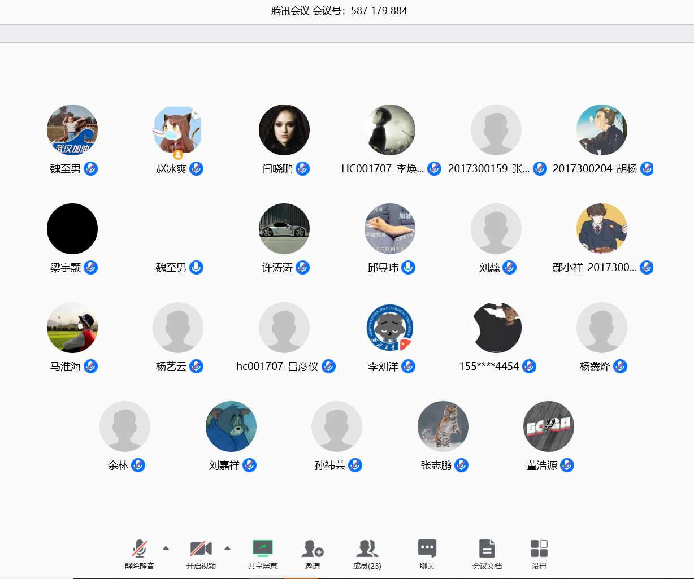Select 刘嘉祥's Tom cat avatar
This screenshot has height=579, width=694.
tap(231, 426)
